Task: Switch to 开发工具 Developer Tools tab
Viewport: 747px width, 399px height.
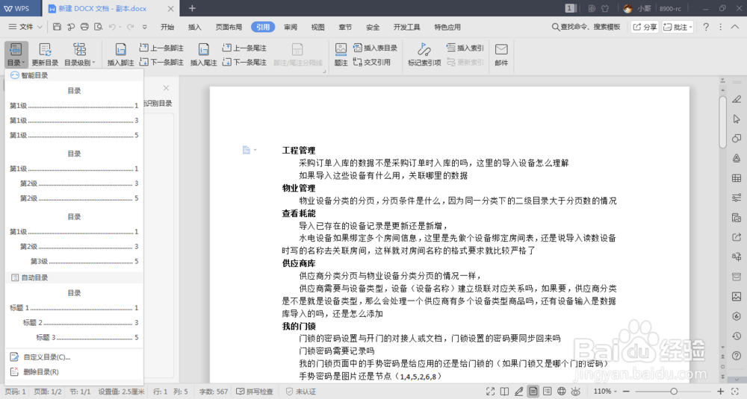Action: coord(406,27)
